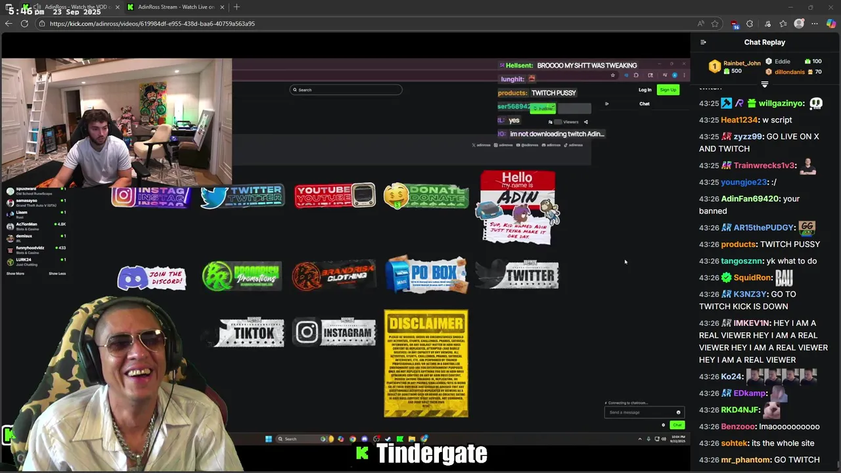The image size is (841, 473).
Task: Open the Windows Start button in streamed taskbar
Action: (x=269, y=439)
